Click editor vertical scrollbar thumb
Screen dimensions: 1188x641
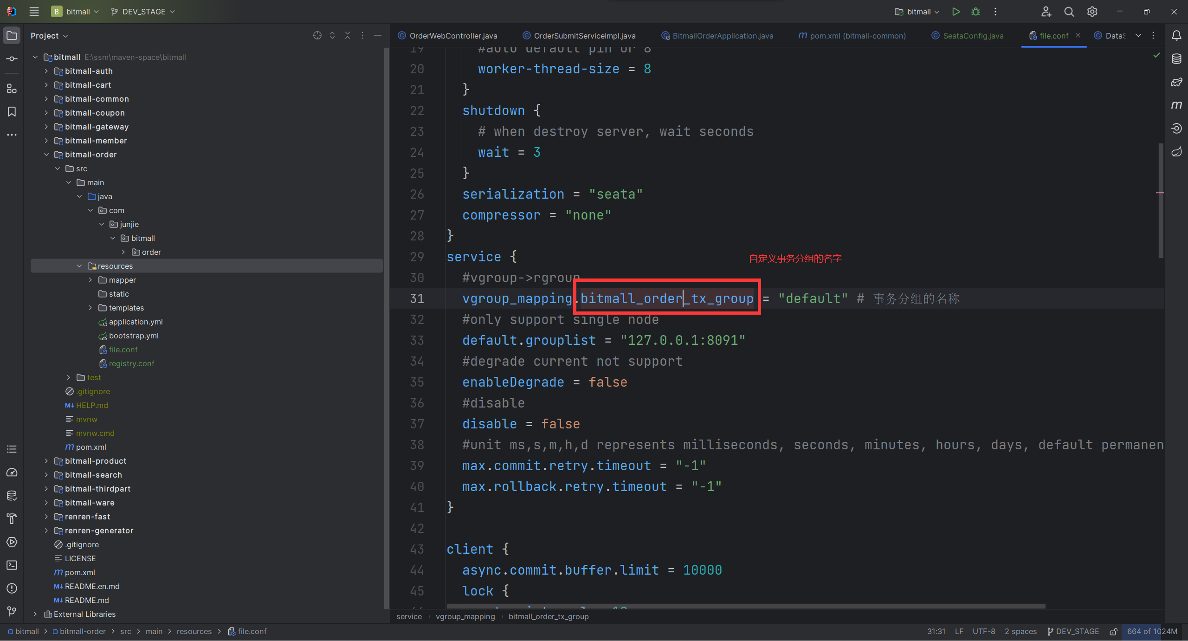pyautogui.click(x=1161, y=201)
